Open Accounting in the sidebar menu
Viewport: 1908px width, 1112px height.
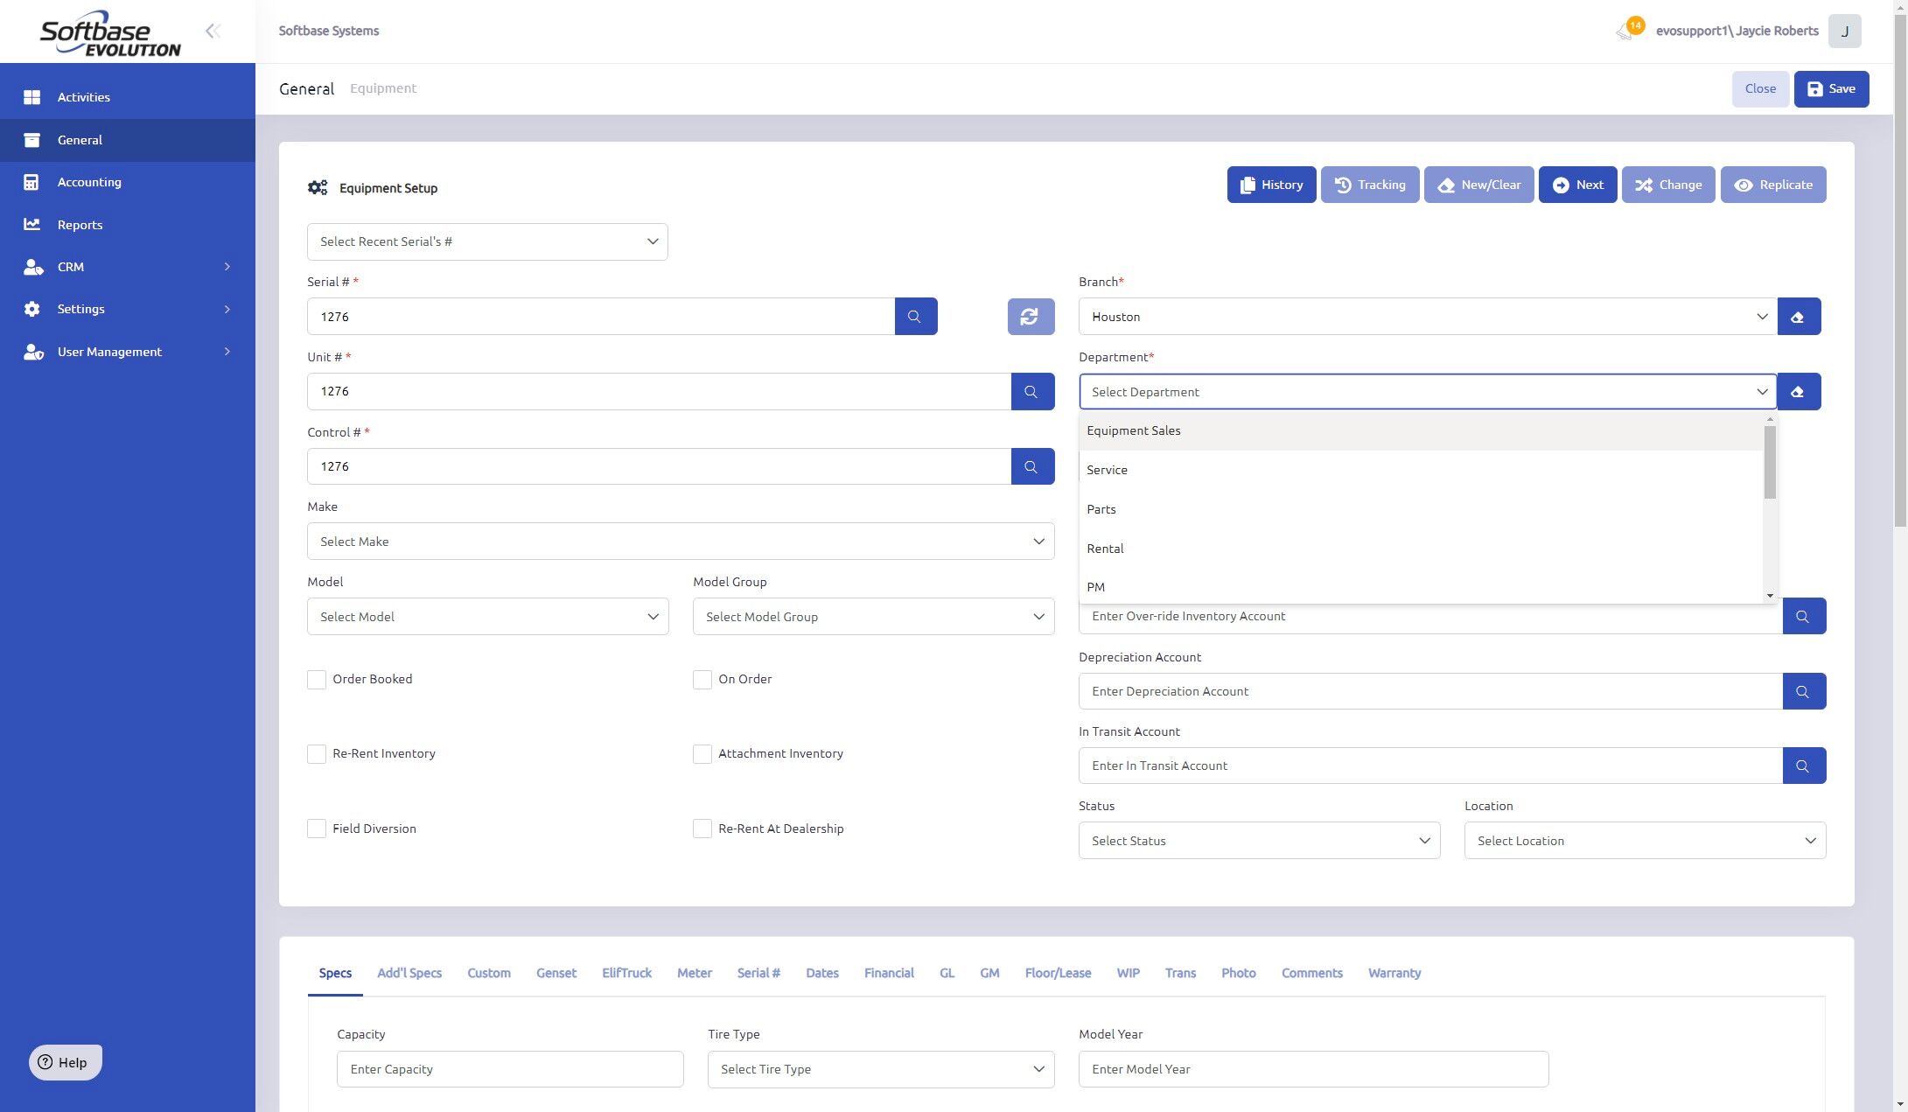pos(89,182)
